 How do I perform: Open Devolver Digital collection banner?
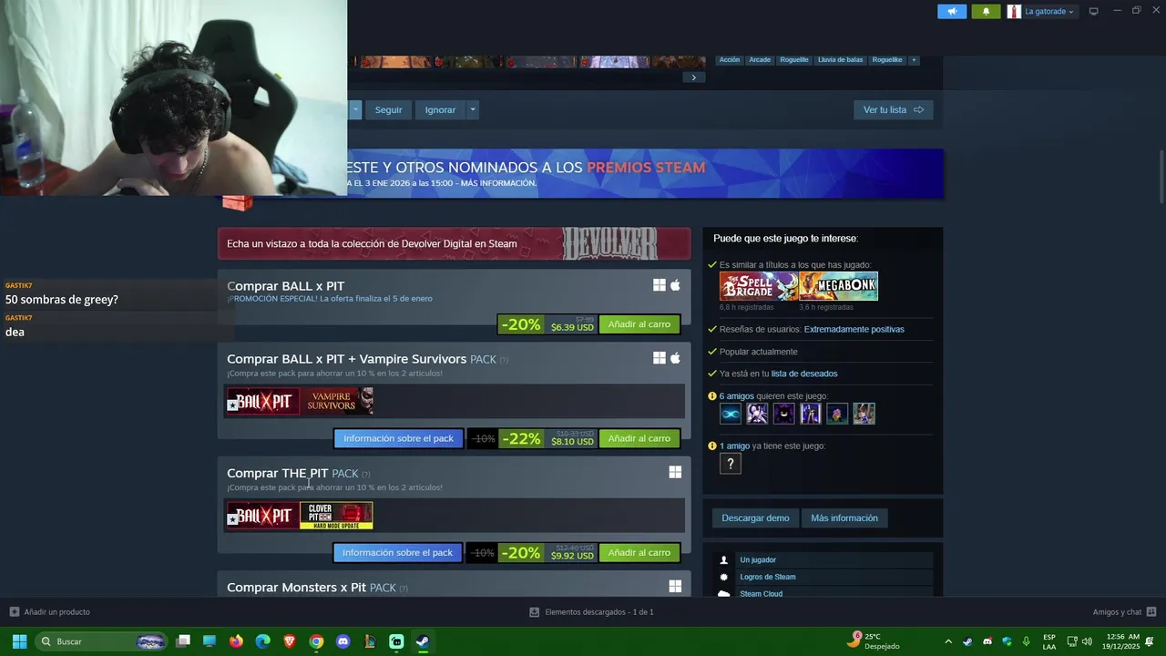point(454,243)
